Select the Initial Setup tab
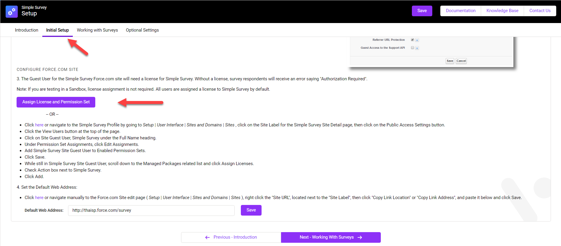 [x=57, y=30]
